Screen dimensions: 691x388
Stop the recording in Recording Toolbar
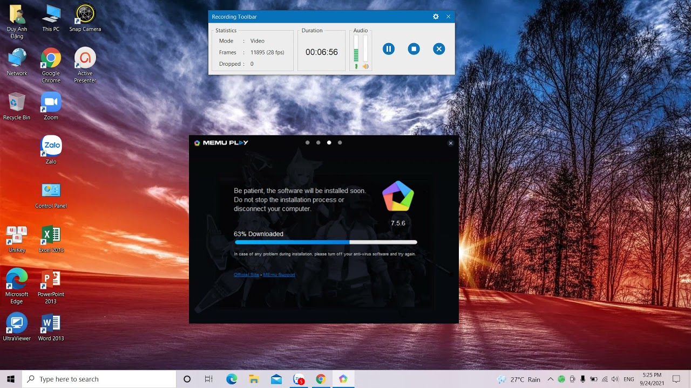[414, 49]
